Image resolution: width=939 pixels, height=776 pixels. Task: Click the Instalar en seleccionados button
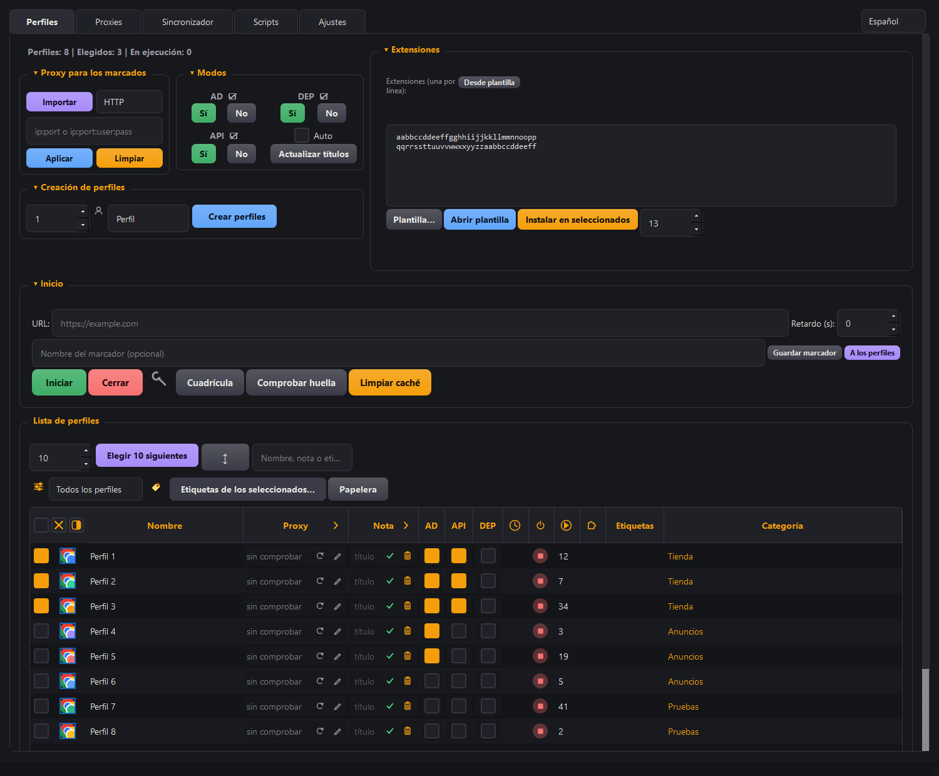(x=578, y=220)
